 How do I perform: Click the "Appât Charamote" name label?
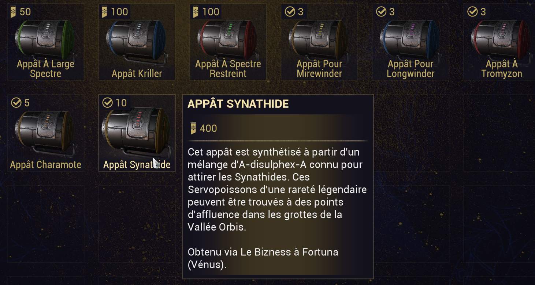45,165
